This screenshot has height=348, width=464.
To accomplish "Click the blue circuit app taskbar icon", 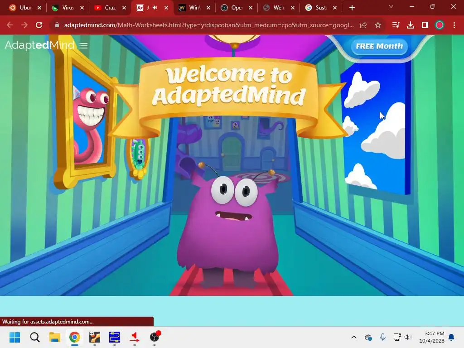I will click(115, 337).
